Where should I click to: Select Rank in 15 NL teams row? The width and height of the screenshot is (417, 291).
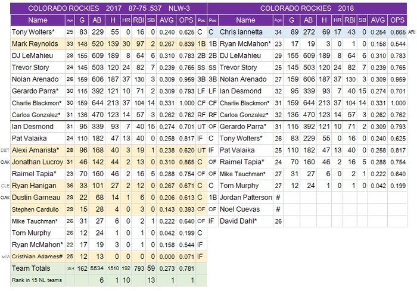(108, 280)
